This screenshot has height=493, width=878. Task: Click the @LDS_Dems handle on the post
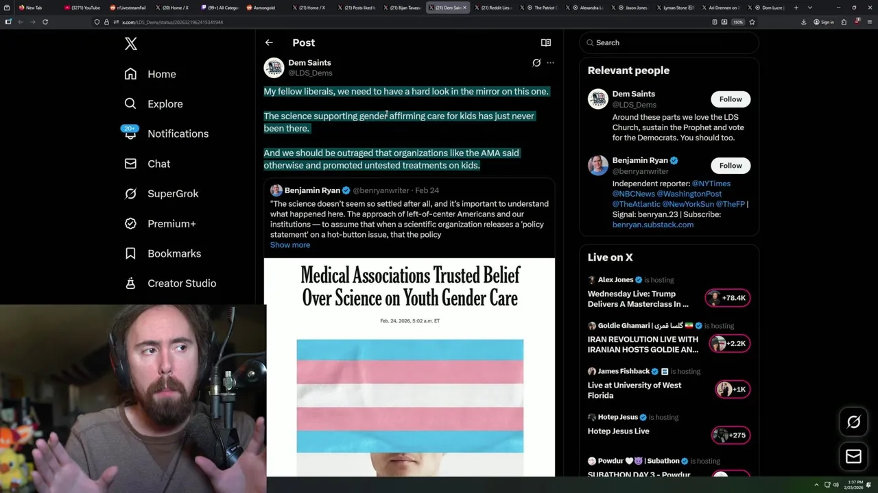point(310,73)
